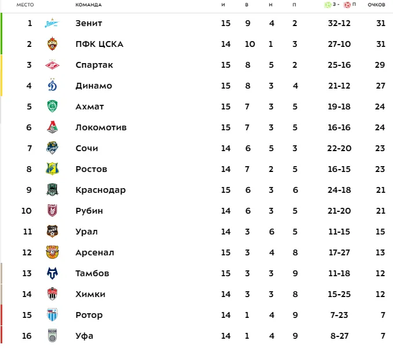Image resolution: width=393 pixels, height=348 pixels.
Task: Click the Lokomotiv red-green logo
Action: (x=52, y=127)
